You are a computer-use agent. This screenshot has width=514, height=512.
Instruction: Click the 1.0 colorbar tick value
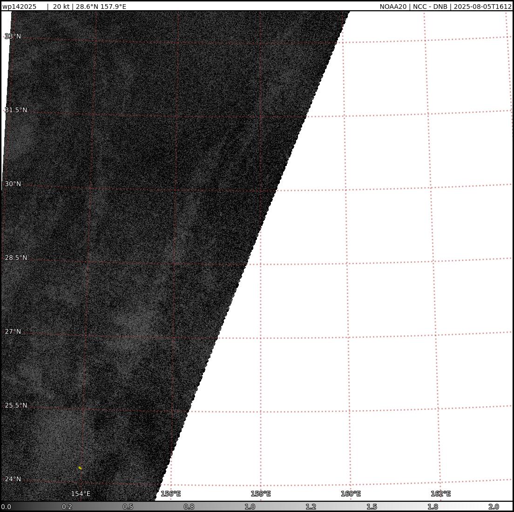click(x=250, y=507)
